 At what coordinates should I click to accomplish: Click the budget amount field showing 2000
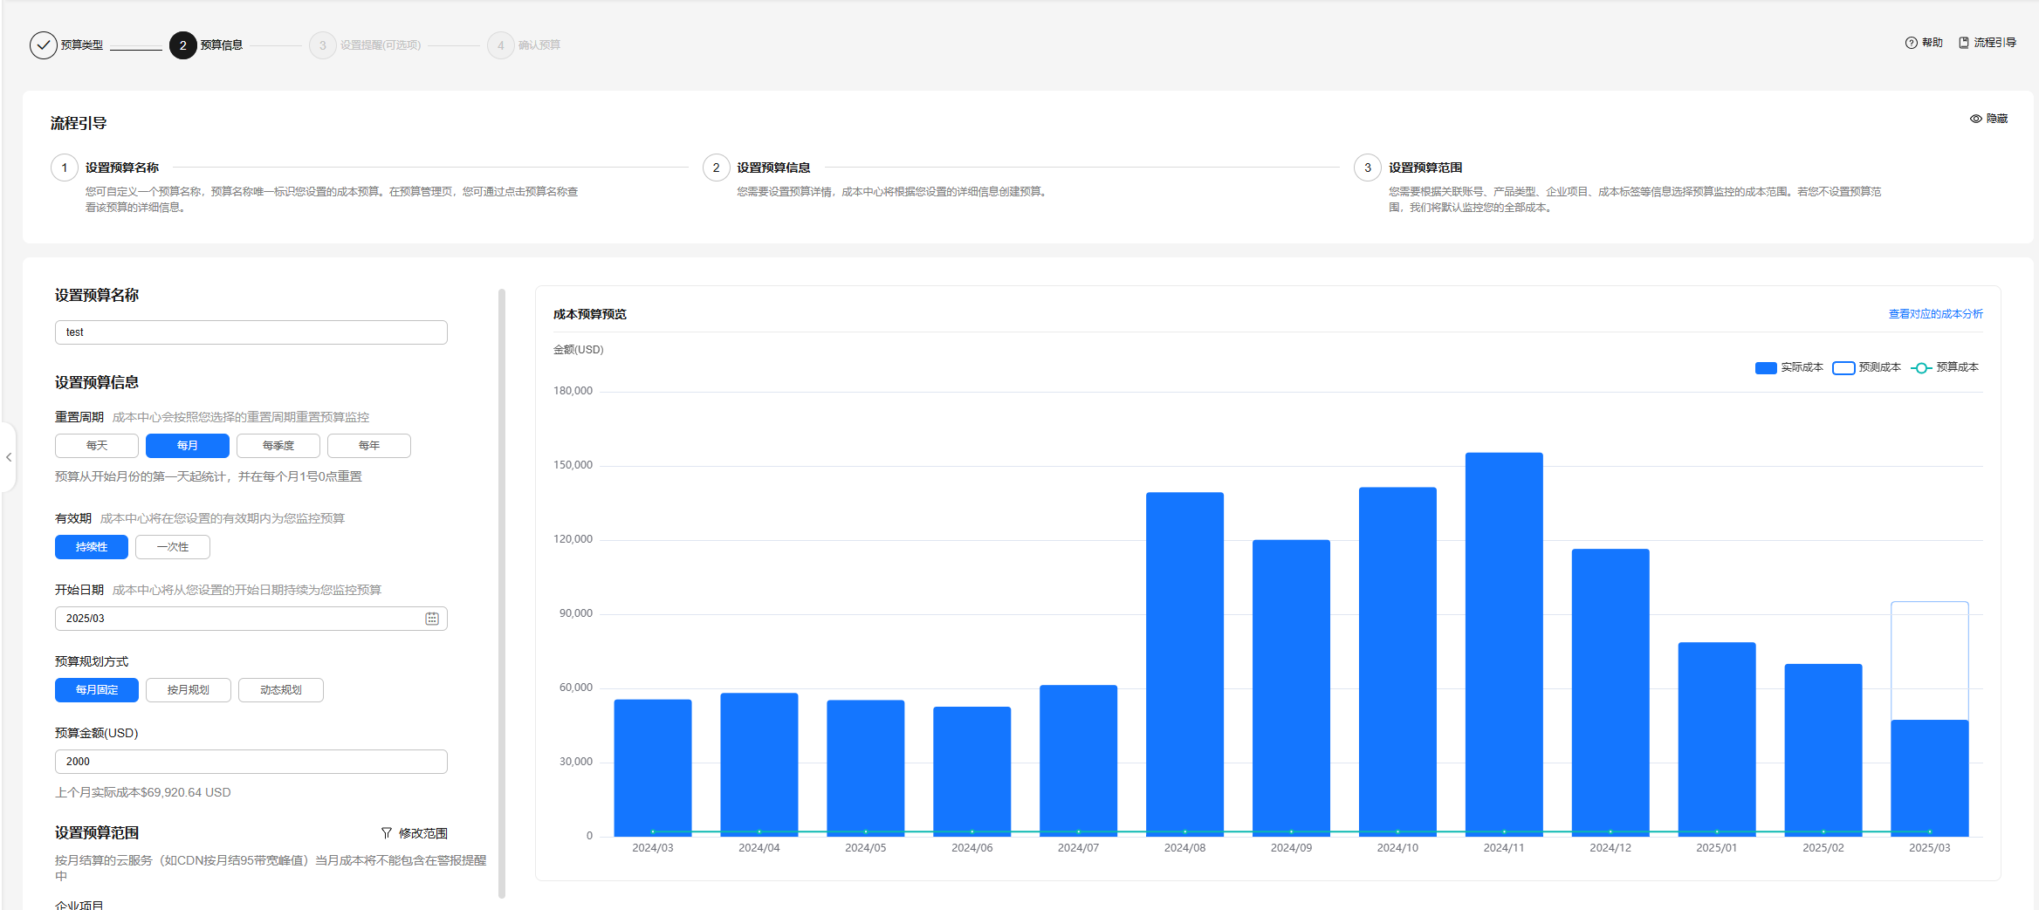(251, 762)
